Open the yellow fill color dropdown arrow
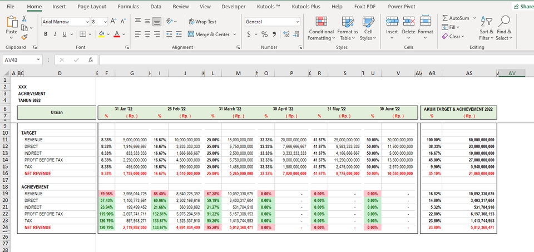534x252 pixels. tap(108, 34)
